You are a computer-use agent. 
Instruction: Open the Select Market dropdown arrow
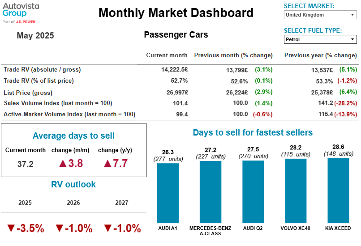(352, 15)
